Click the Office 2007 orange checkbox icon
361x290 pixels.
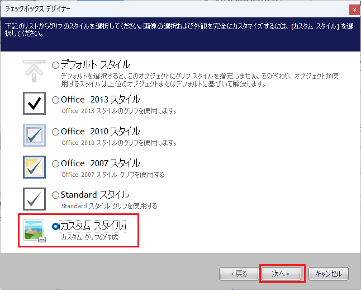(35, 167)
